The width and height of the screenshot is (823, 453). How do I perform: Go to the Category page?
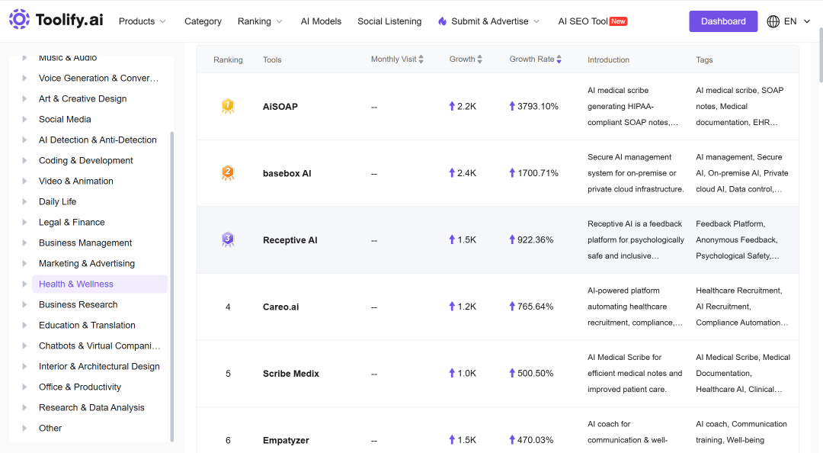coord(203,21)
